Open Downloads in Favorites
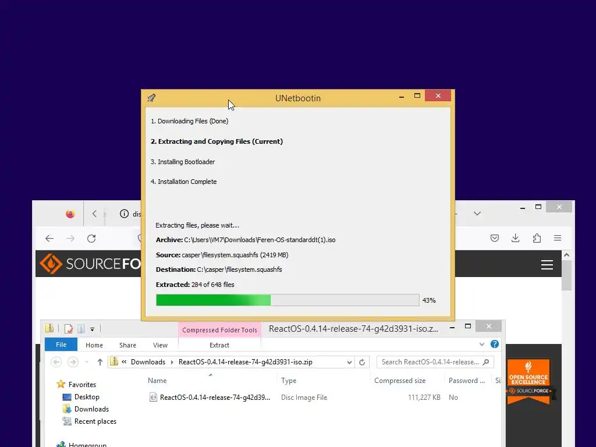This screenshot has width=596, height=447. click(x=91, y=409)
